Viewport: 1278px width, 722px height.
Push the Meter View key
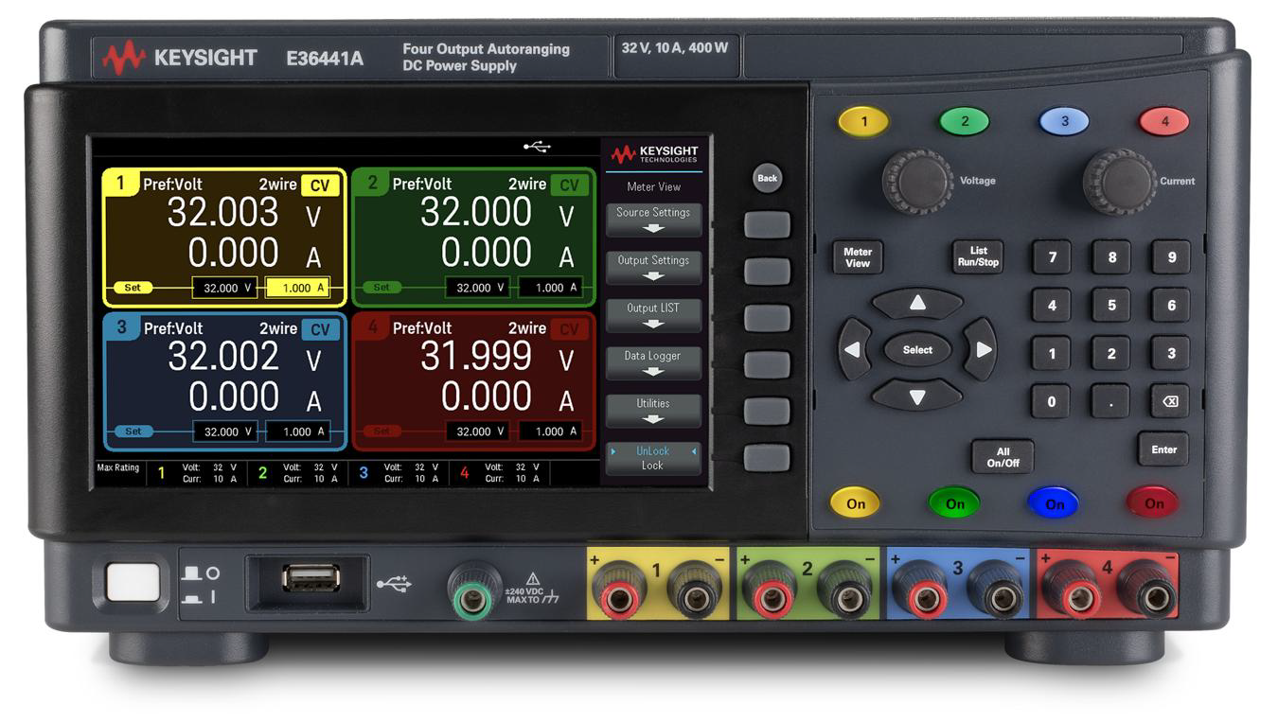(x=858, y=257)
